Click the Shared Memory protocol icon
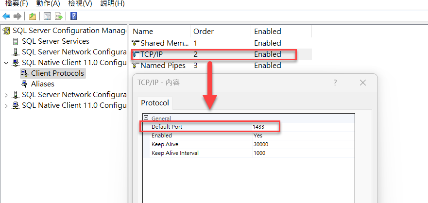The image size is (428, 203). [x=136, y=43]
